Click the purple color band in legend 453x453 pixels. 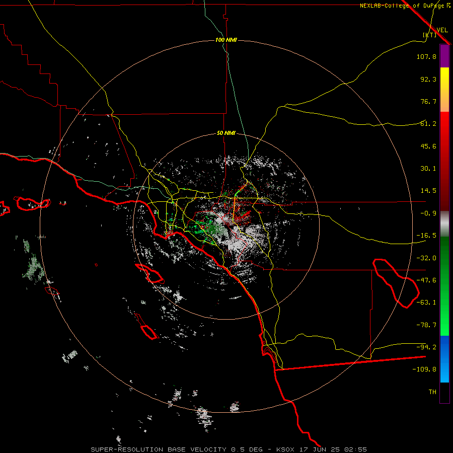point(444,56)
